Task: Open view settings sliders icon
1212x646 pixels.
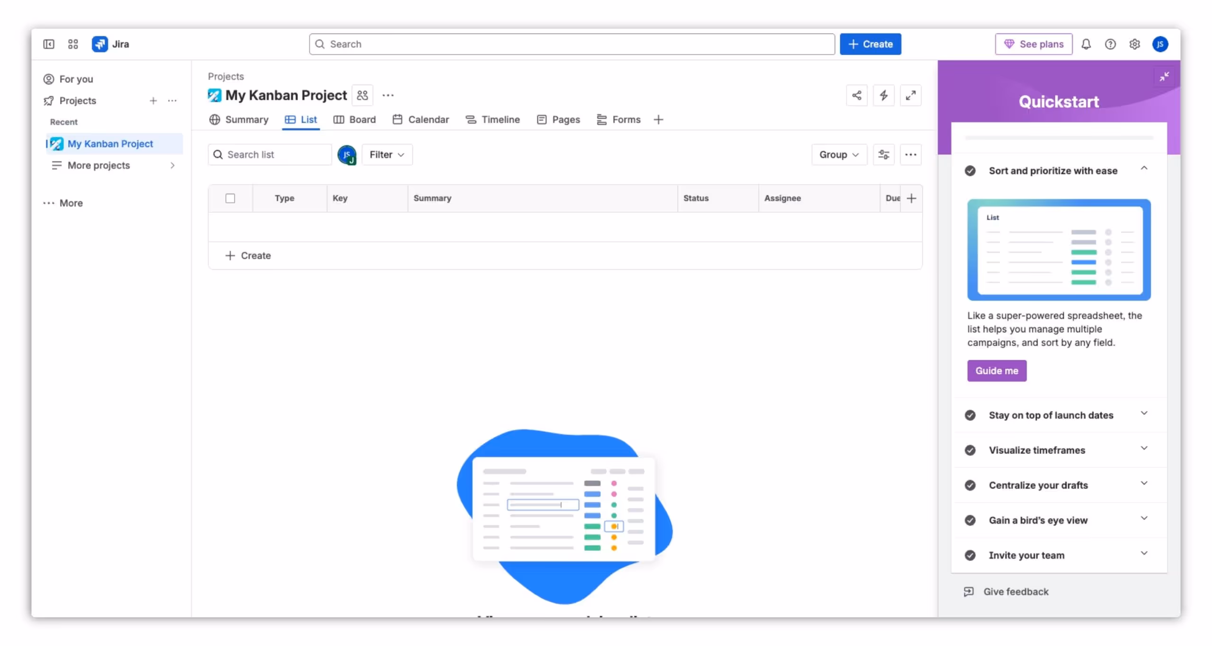Action: pos(883,155)
